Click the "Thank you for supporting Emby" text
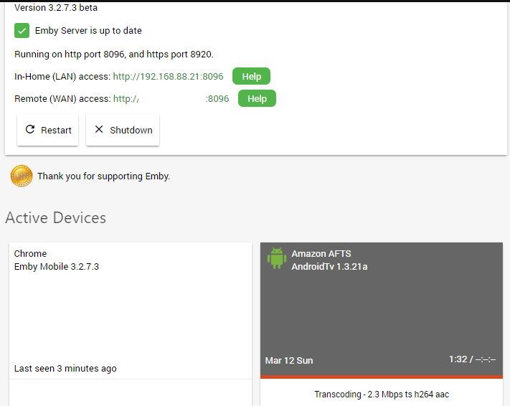The height and width of the screenshot is (406, 510). (103, 176)
